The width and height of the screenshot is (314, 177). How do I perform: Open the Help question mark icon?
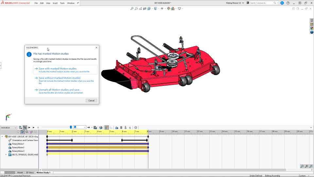click(288, 3)
